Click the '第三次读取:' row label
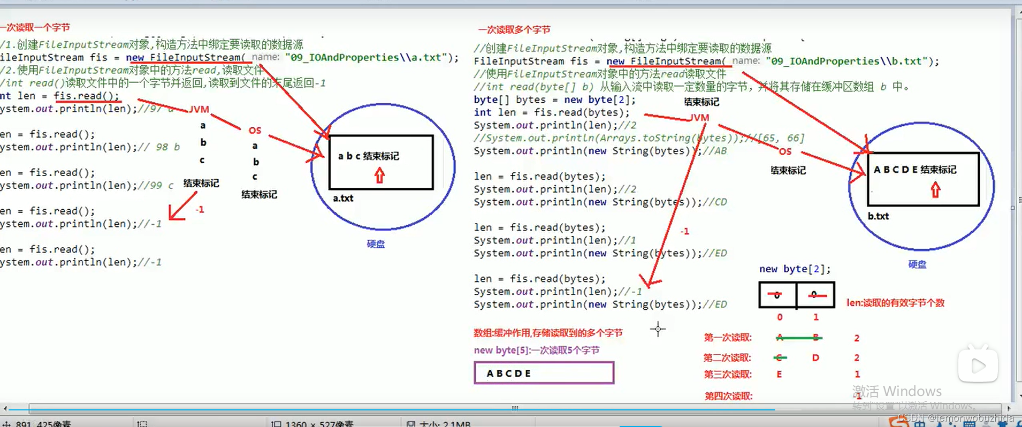Image resolution: width=1022 pixels, height=427 pixels. point(728,374)
